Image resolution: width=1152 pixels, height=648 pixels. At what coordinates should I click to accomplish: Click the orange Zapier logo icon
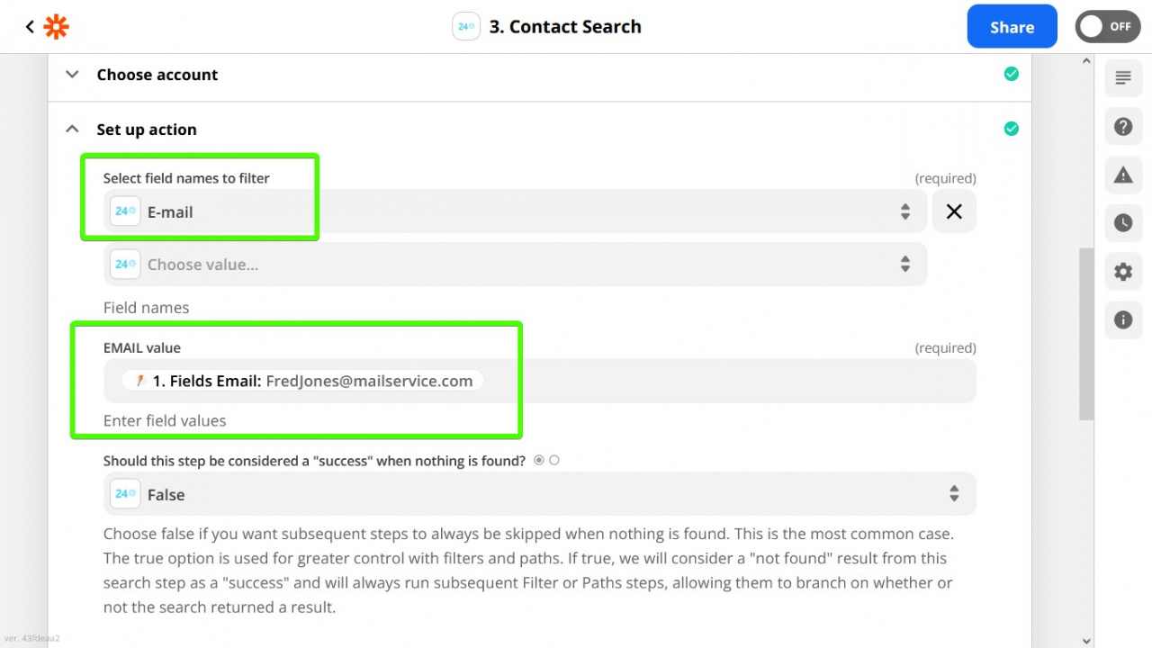point(56,27)
